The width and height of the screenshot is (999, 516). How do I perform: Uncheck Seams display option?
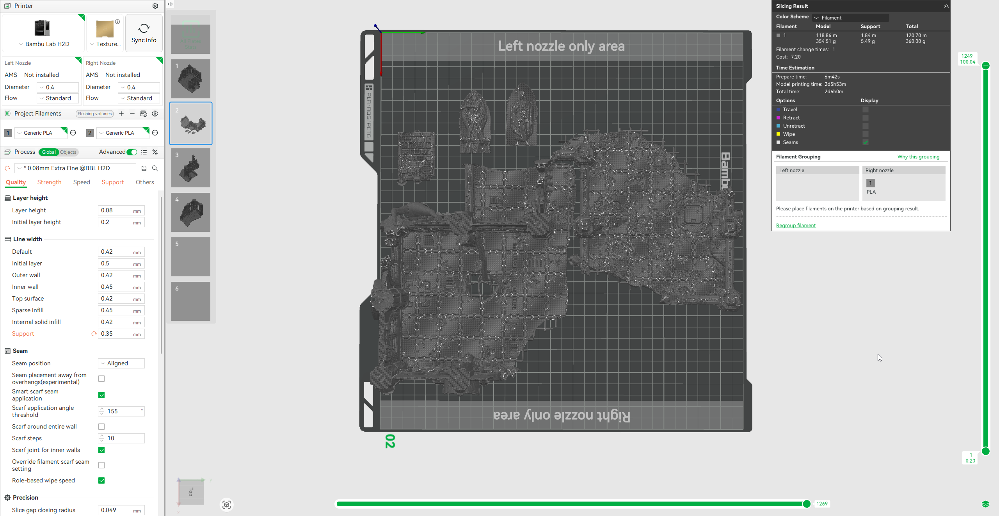[865, 142]
